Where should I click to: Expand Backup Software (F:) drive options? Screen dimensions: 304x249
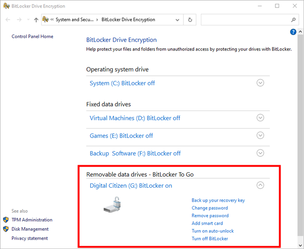(260, 153)
